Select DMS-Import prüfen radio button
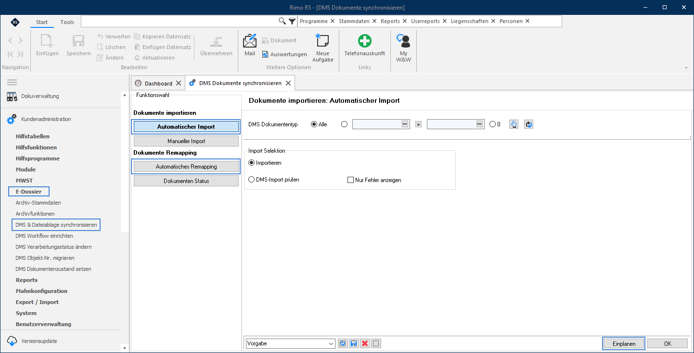Image resolution: width=694 pixels, height=353 pixels. [x=251, y=180]
